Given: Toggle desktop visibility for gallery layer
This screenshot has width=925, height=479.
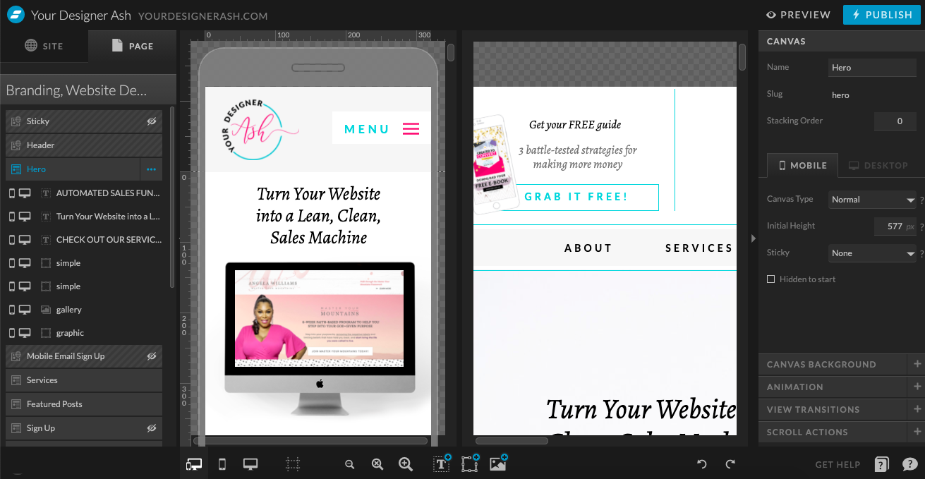Looking at the screenshot, I should coord(25,310).
